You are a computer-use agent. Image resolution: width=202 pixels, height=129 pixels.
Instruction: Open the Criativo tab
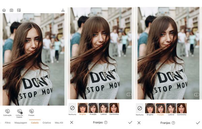(47, 123)
